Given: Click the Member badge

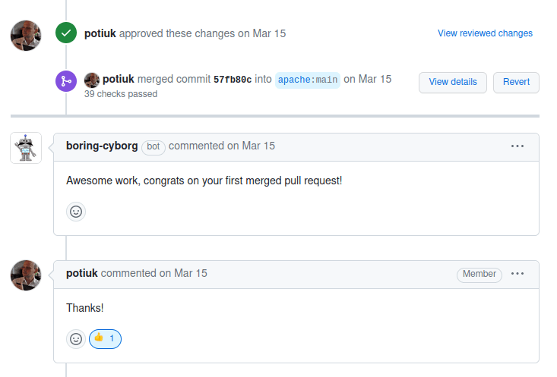Looking at the screenshot, I should tap(479, 274).
